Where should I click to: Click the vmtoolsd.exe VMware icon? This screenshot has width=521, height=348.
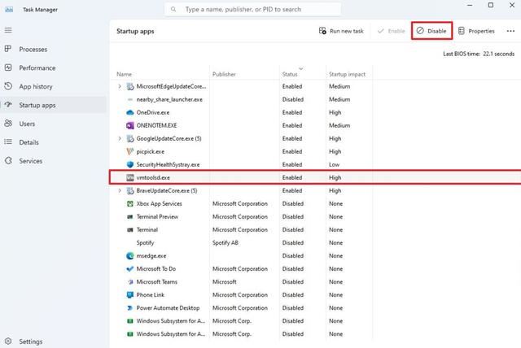pyautogui.click(x=130, y=177)
